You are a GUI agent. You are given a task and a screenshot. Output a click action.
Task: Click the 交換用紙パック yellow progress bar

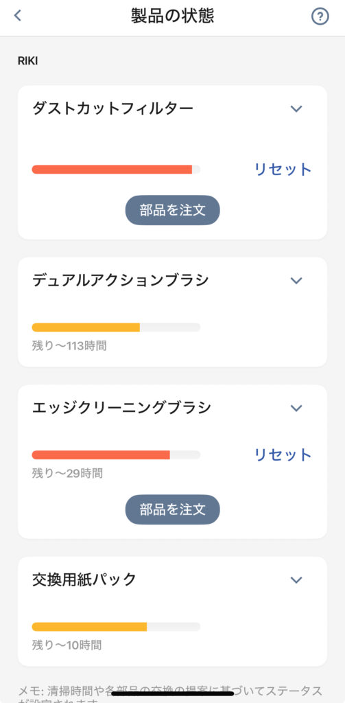[116, 627]
